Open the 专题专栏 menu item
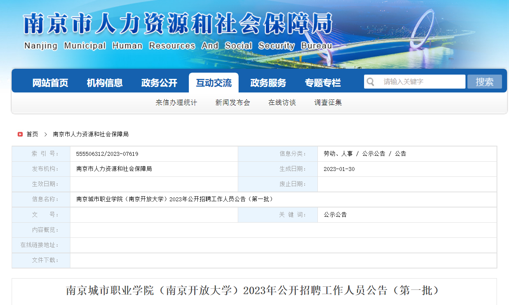This screenshot has height=305, width=509. pyautogui.click(x=322, y=83)
